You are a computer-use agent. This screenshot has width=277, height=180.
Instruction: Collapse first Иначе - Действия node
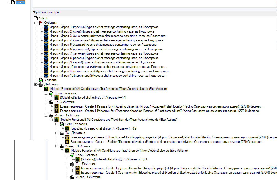click(46, 115)
